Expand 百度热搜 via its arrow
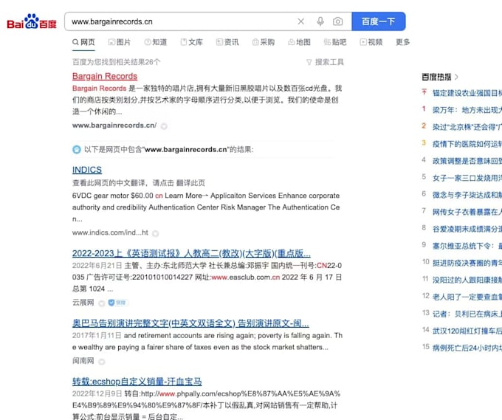 click(x=456, y=78)
